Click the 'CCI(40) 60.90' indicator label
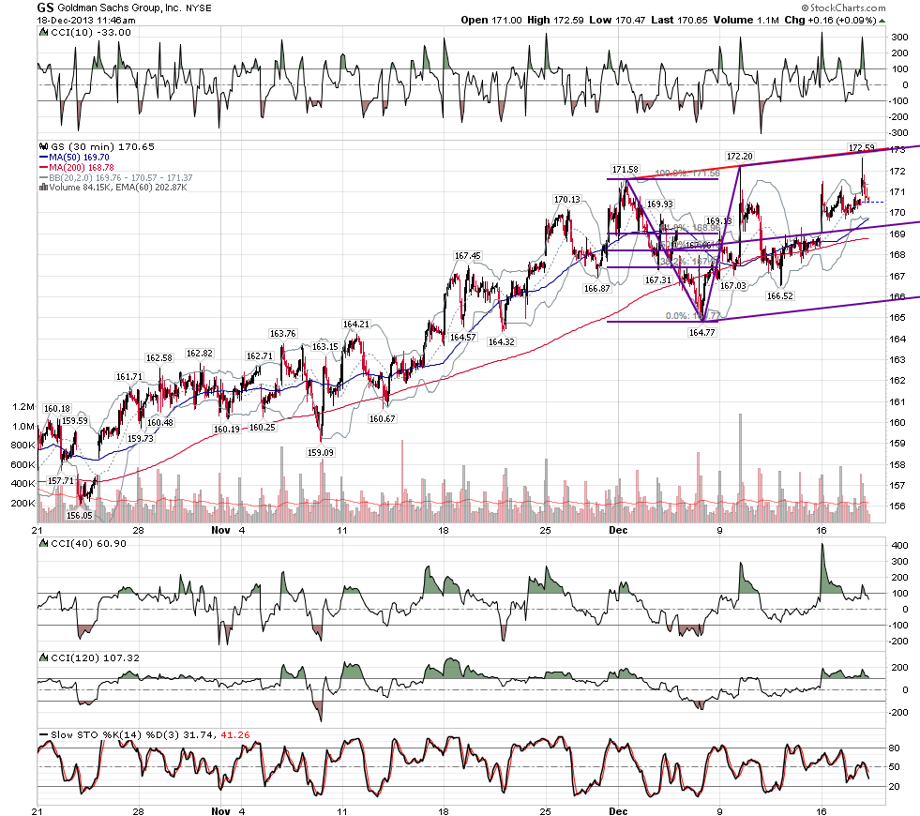Image resolution: width=920 pixels, height=816 pixels. point(88,544)
